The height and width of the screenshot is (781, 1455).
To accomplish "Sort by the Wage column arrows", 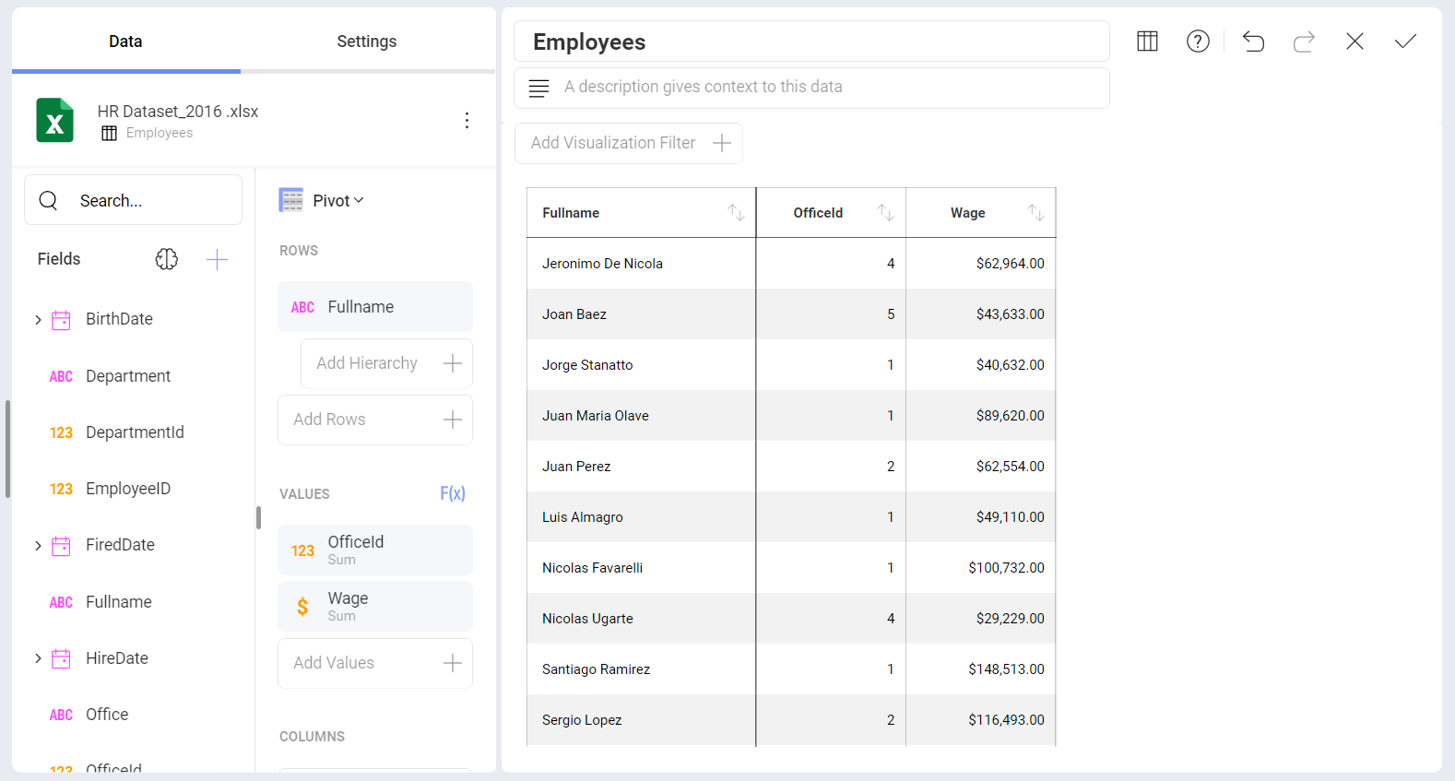I will pyautogui.click(x=1035, y=213).
